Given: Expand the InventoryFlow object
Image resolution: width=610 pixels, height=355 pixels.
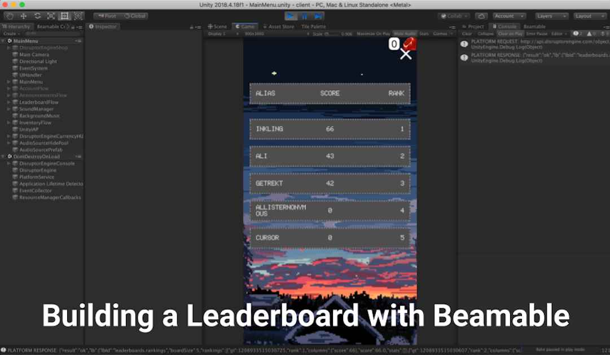Looking at the screenshot, I should pyautogui.click(x=8, y=123).
